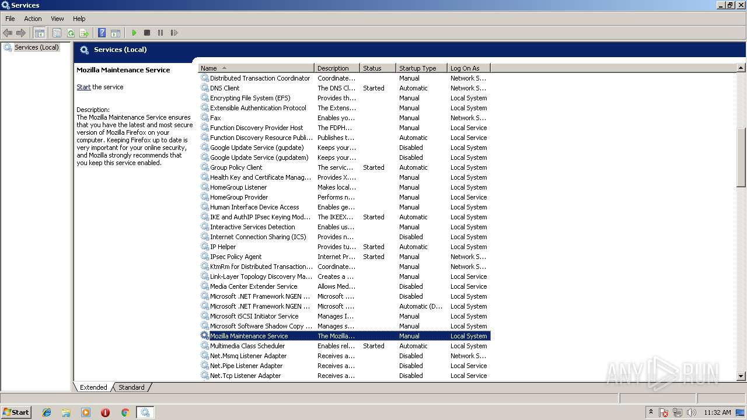This screenshot has height=420, width=747.
Task: Click the volume speaker tray icon
Action: point(691,412)
